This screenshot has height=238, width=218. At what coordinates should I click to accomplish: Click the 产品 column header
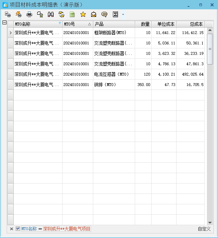(x=114, y=24)
